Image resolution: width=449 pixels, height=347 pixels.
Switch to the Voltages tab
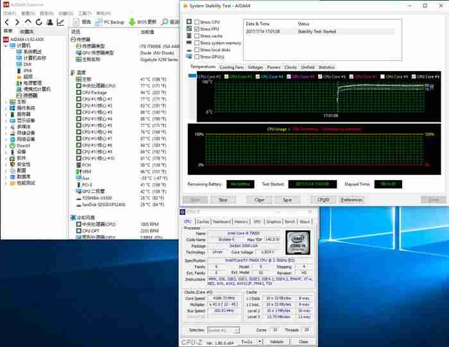[x=255, y=67]
